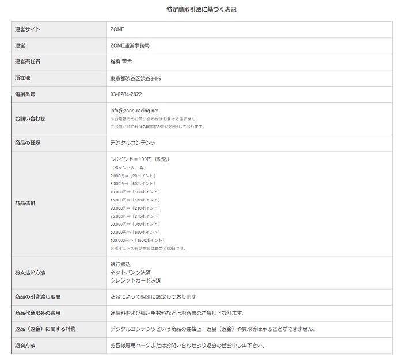This screenshot has width=403, height=358.
Task: Click the 退会方法 row label
Action: [25, 345]
